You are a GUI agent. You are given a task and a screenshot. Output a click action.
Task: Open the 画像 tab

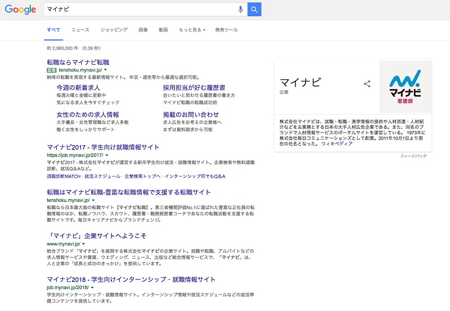pos(143,30)
